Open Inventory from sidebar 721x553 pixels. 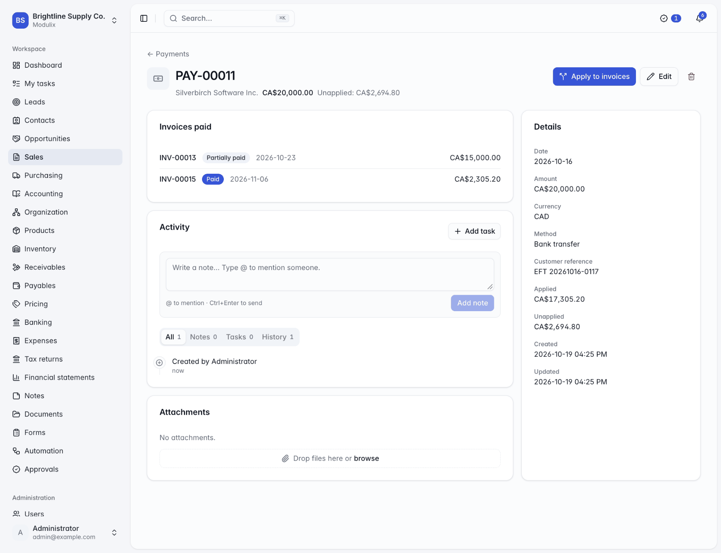pos(65,249)
